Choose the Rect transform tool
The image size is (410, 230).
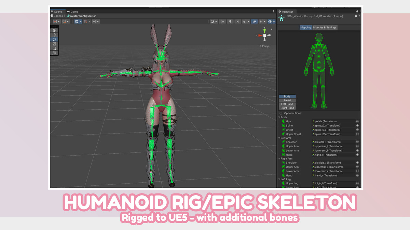(54, 48)
